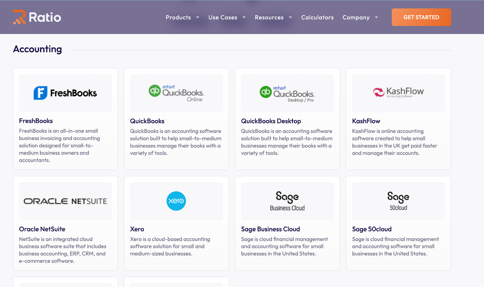The image size is (484, 287).
Task: Open the Resources menu
Action: pyautogui.click(x=269, y=17)
